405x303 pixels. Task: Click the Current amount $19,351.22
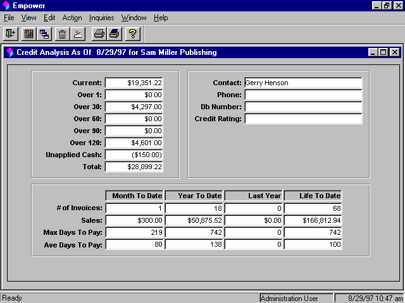pyautogui.click(x=134, y=83)
